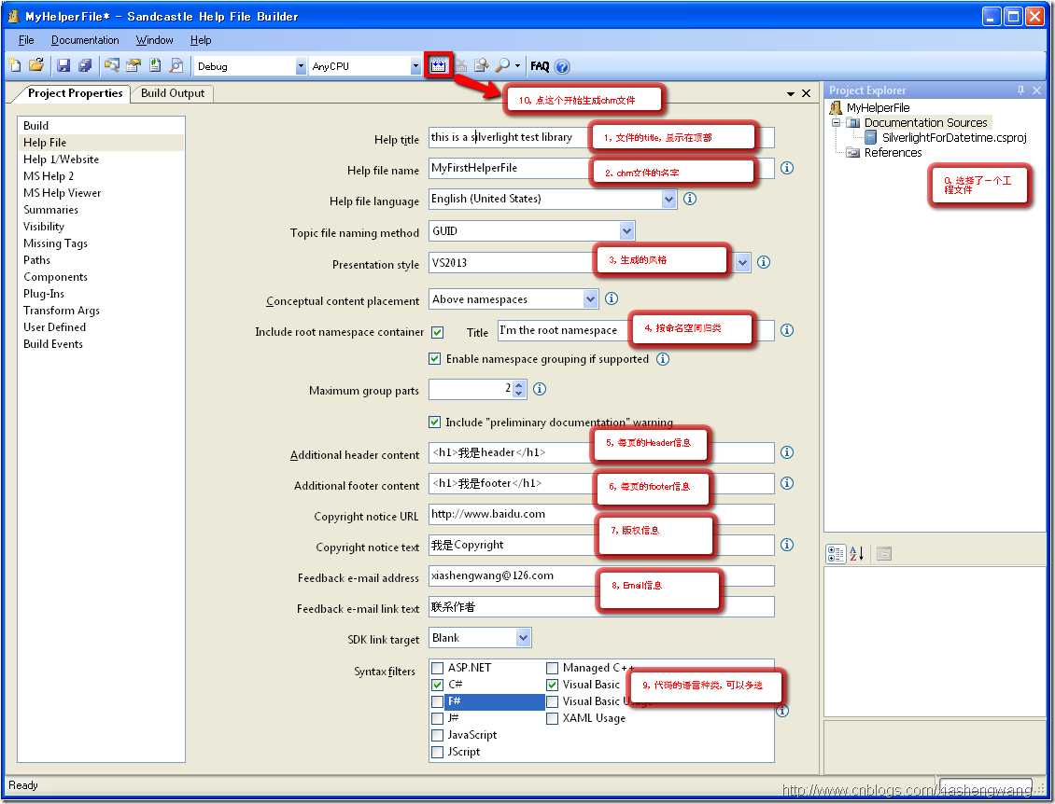The image size is (1055, 804).
Task: Open the File menu
Action: point(26,40)
